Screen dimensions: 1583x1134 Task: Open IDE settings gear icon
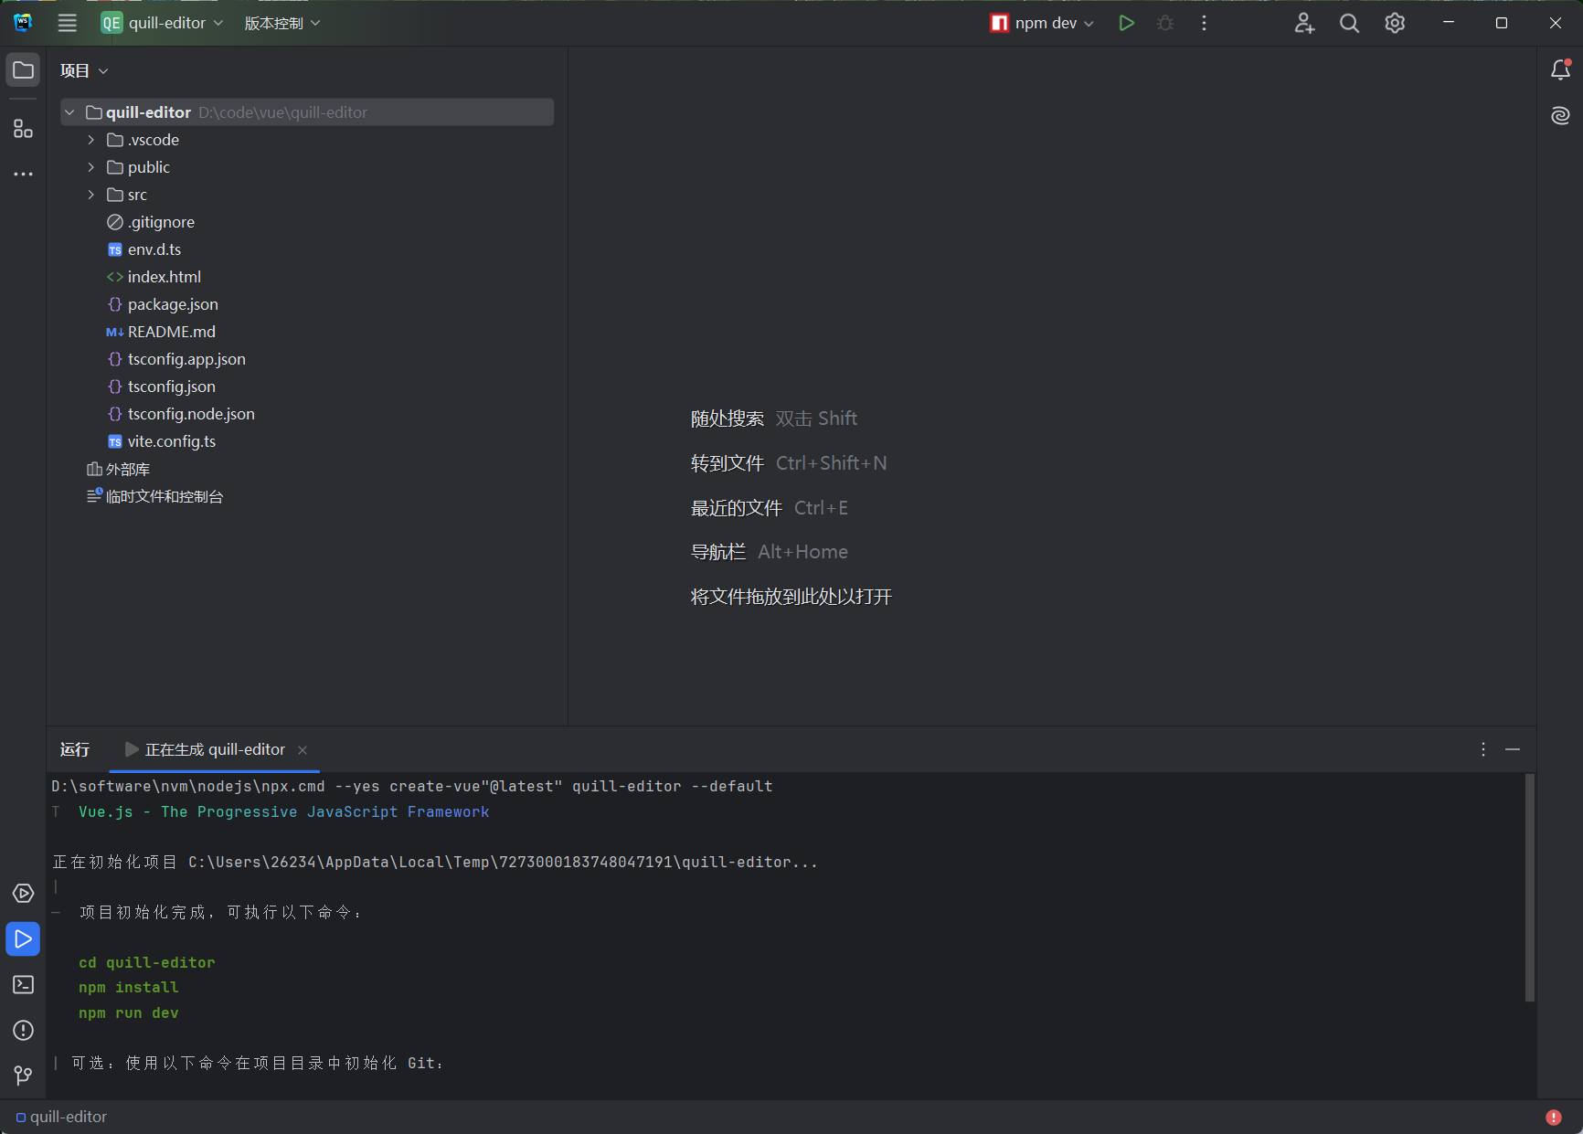click(x=1395, y=23)
